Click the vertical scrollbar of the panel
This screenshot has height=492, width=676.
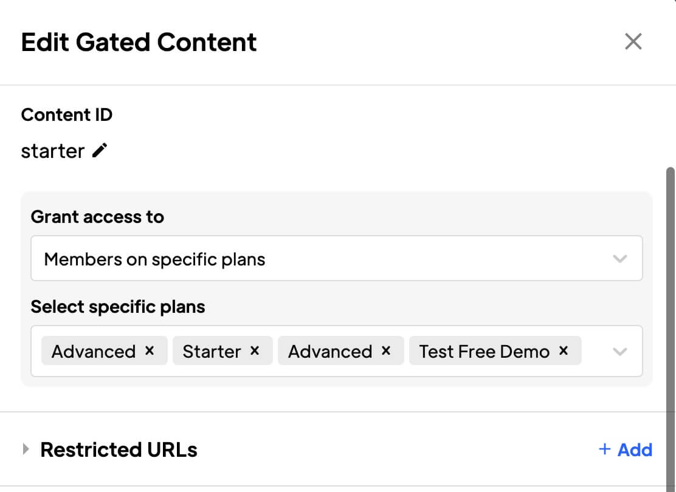click(x=671, y=304)
